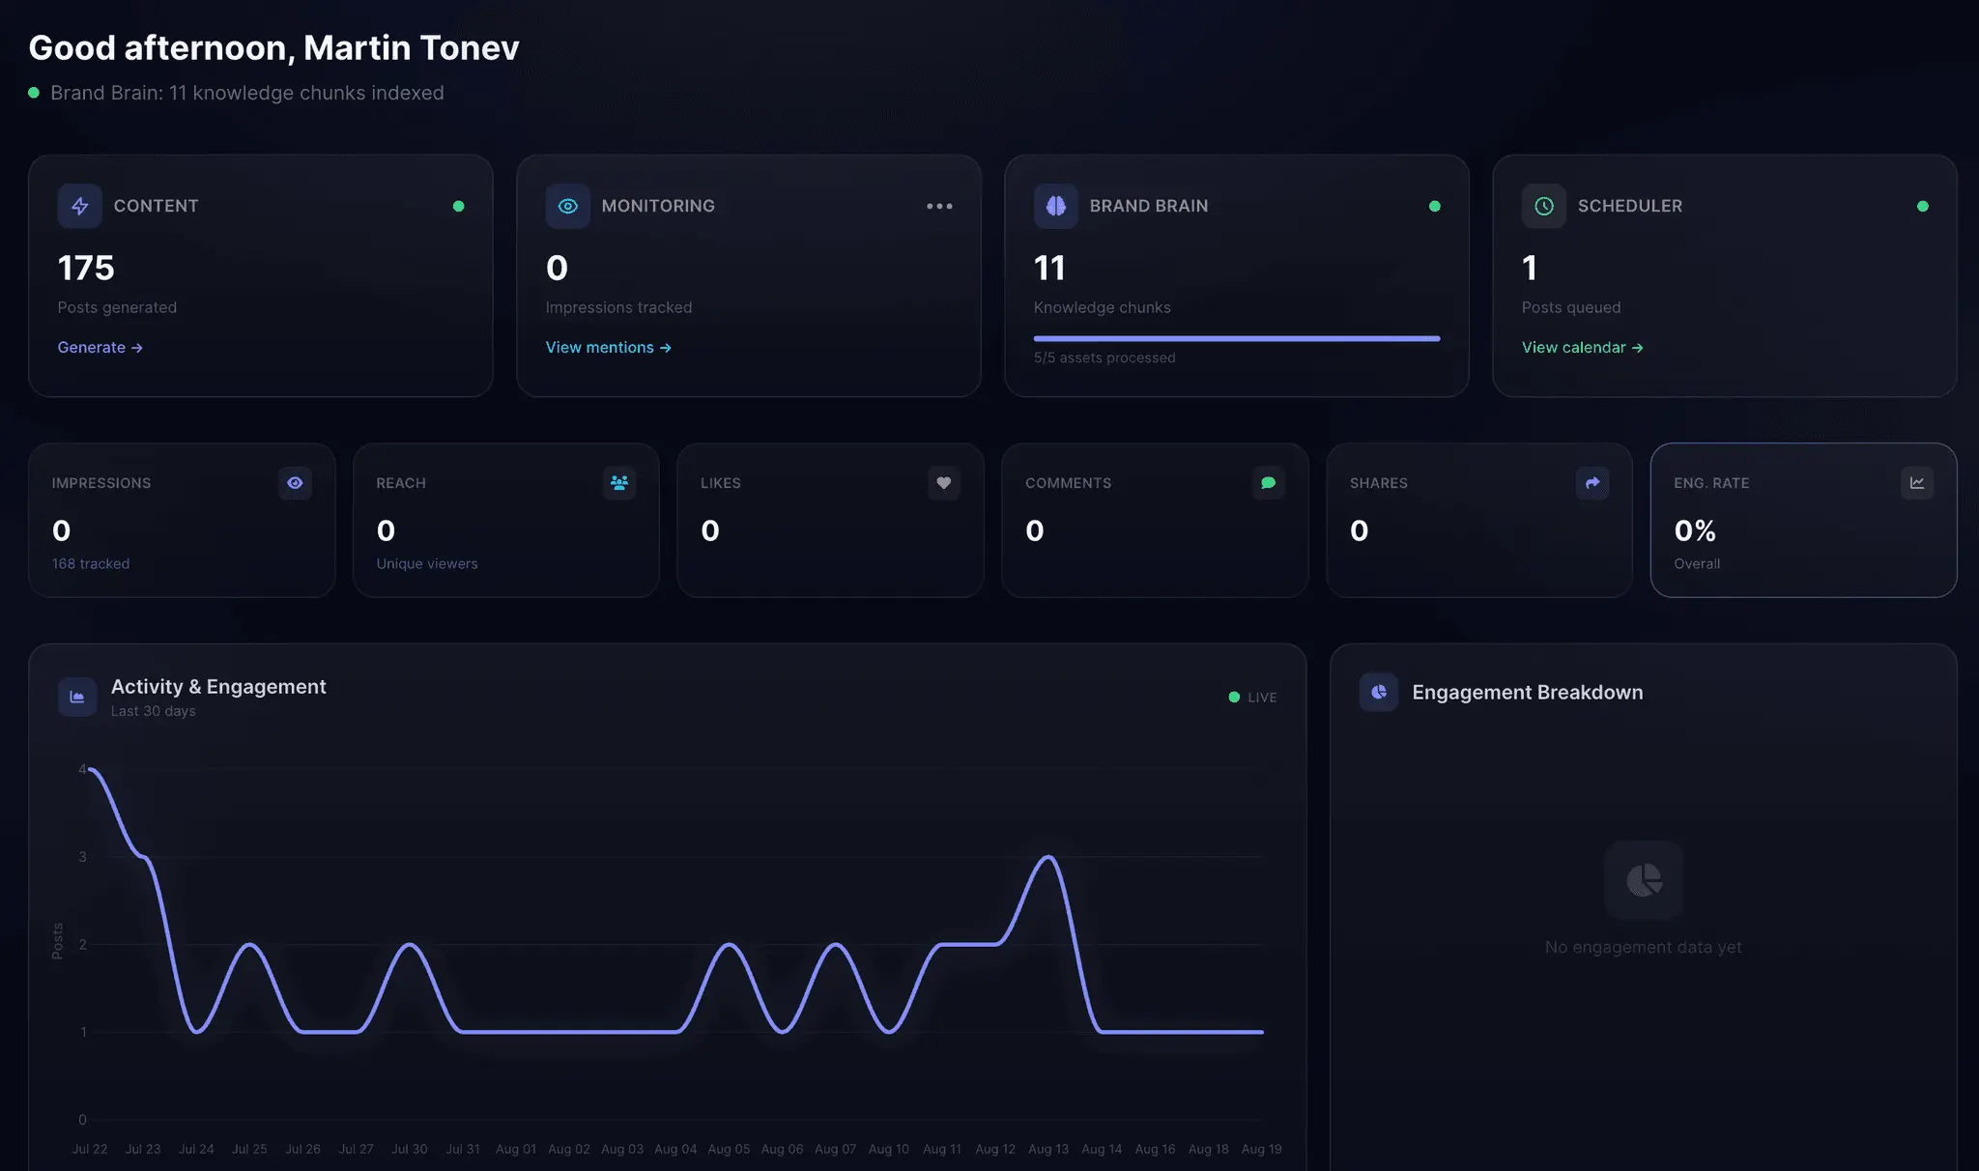1979x1171 pixels.
Task: Open the Generate link
Action: [100, 347]
